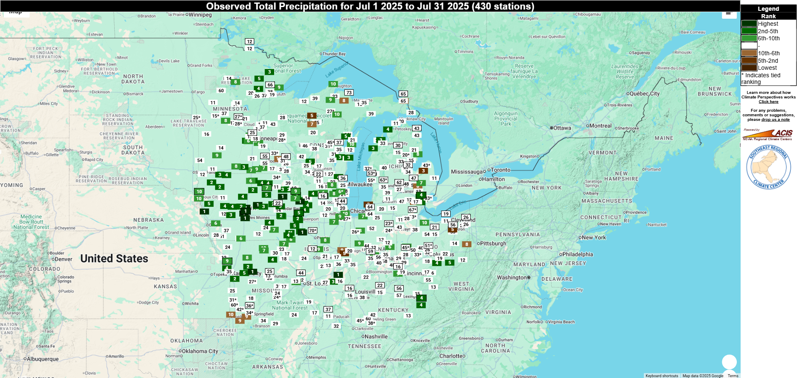Open the Keyboard shortcuts panel
This screenshot has height=378, width=797.
[x=662, y=376]
